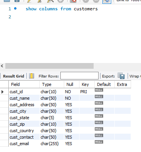Click the YES null cell for cust_email
Viewport: 141px width, 152px height.
pos(71,144)
